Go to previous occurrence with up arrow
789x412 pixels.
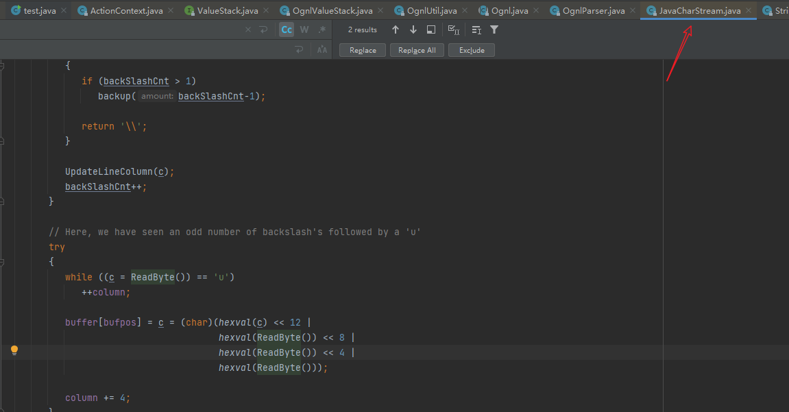coord(396,29)
